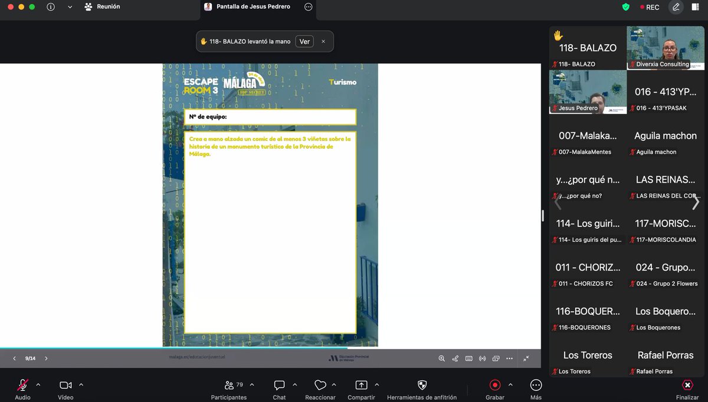The height and width of the screenshot is (402, 708).
Task: Expand recording options arrow
Action: point(510,384)
